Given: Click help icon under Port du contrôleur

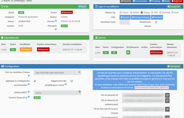Looking at the screenshot, I should click(x=29, y=76).
